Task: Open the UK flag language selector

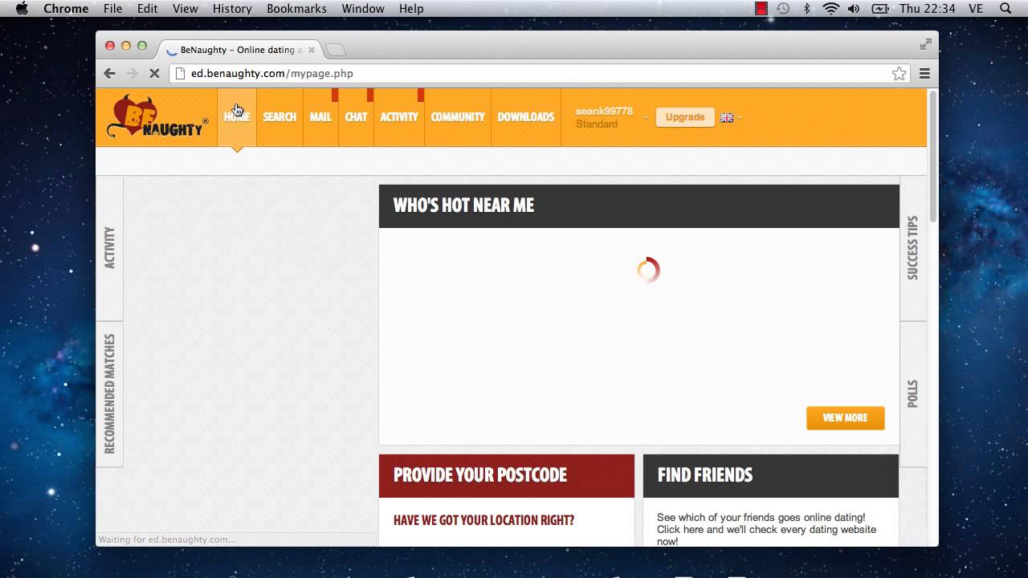Action: (730, 117)
